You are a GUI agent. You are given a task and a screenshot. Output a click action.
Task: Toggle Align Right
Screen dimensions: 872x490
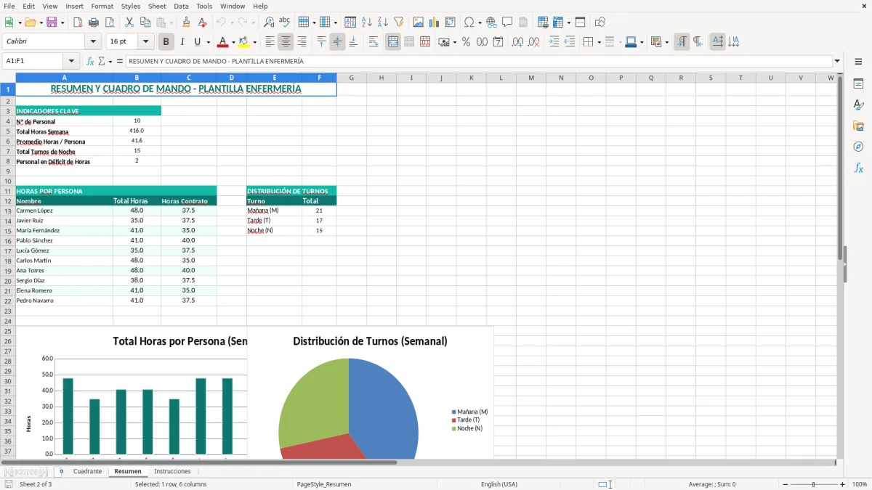point(302,42)
